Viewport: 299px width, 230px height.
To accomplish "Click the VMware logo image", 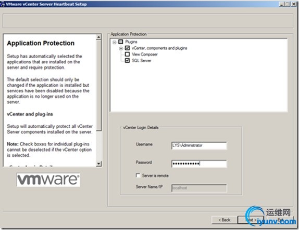I will (48, 180).
